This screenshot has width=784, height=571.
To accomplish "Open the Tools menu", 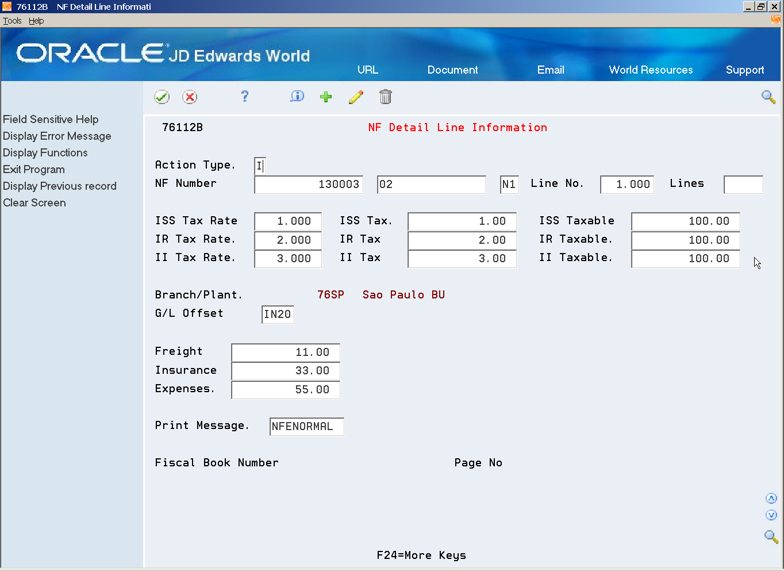I will click(12, 21).
